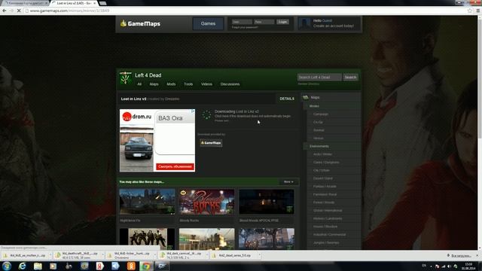The height and width of the screenshot is (271, 482).
Task: Open the Games button in the header
Action: pos(208,23)
